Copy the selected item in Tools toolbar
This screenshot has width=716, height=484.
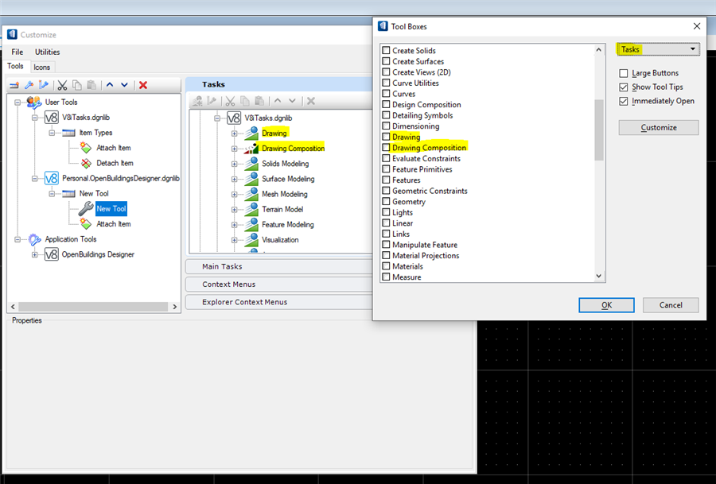(x=77, y=85)
